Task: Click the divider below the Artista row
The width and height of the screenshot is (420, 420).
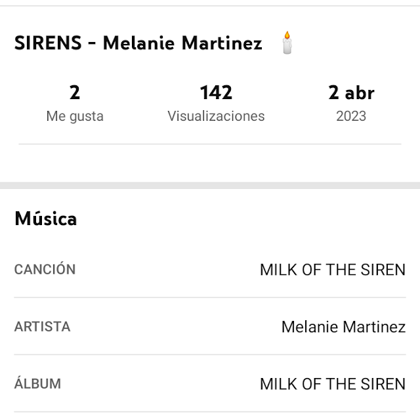Action: pos(210,355)
